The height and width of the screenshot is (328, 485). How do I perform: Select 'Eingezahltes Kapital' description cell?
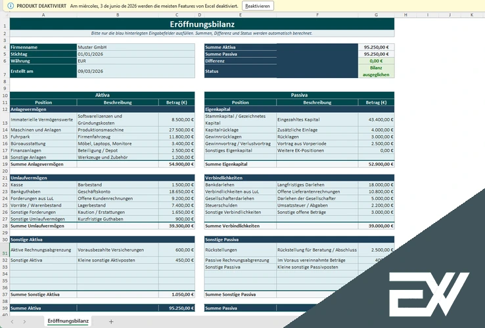coord(317,119)
